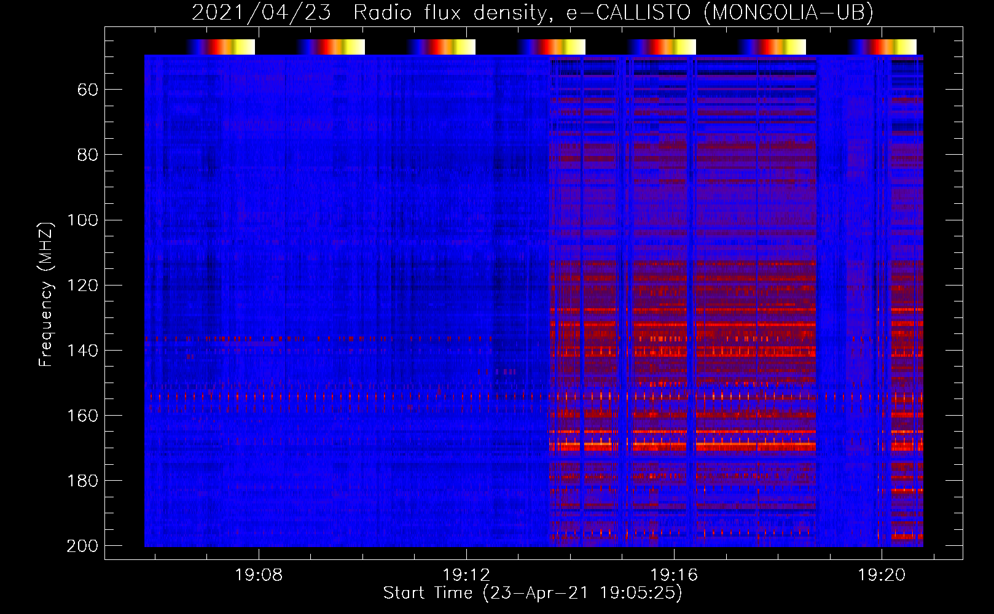
Task: Click the date '2021/04/23' in the title
Action: click(262, 13)
